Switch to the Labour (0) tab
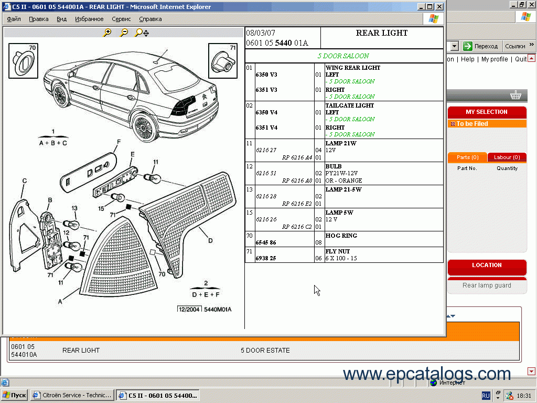This screenshot has height=403, width=537. [507, 157]
